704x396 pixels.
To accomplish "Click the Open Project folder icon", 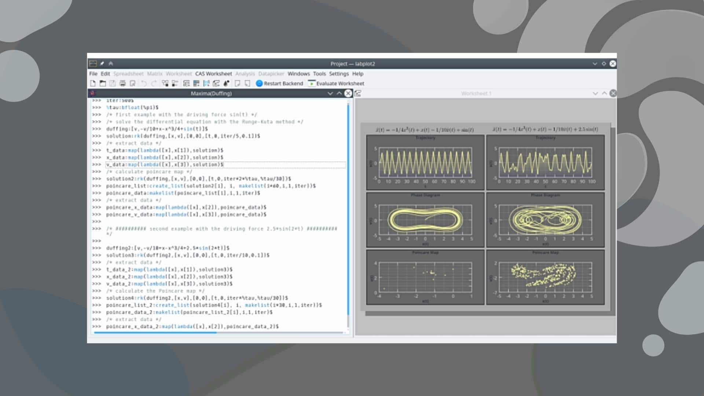I will 103,84.
